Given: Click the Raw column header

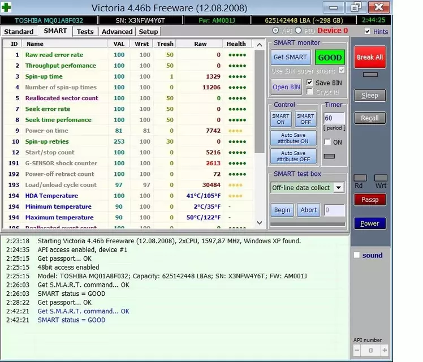Looking at the screenshot, I should 200,44.
